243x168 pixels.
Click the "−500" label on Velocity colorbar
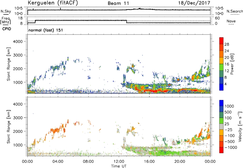[x=230, y=141]
